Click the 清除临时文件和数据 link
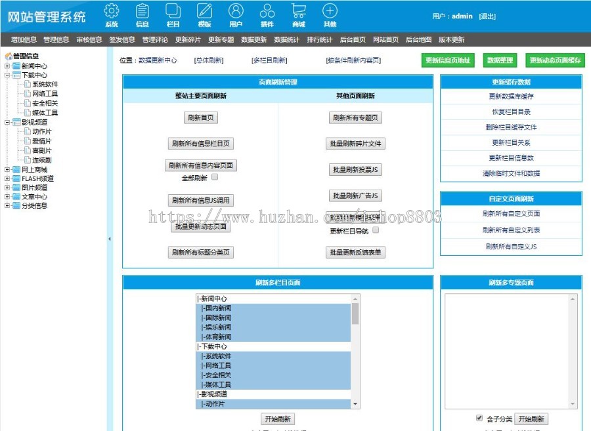This screenshot has height=431, width=591. [x=511, y=173]
